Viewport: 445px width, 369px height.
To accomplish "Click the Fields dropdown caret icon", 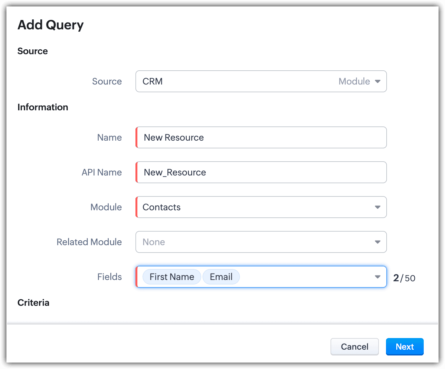I will click(x=378, y=277).
